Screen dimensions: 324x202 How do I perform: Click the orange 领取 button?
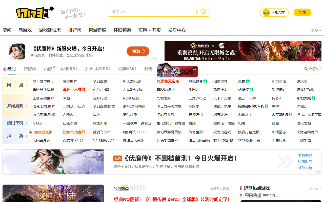[x=138, y=51]
